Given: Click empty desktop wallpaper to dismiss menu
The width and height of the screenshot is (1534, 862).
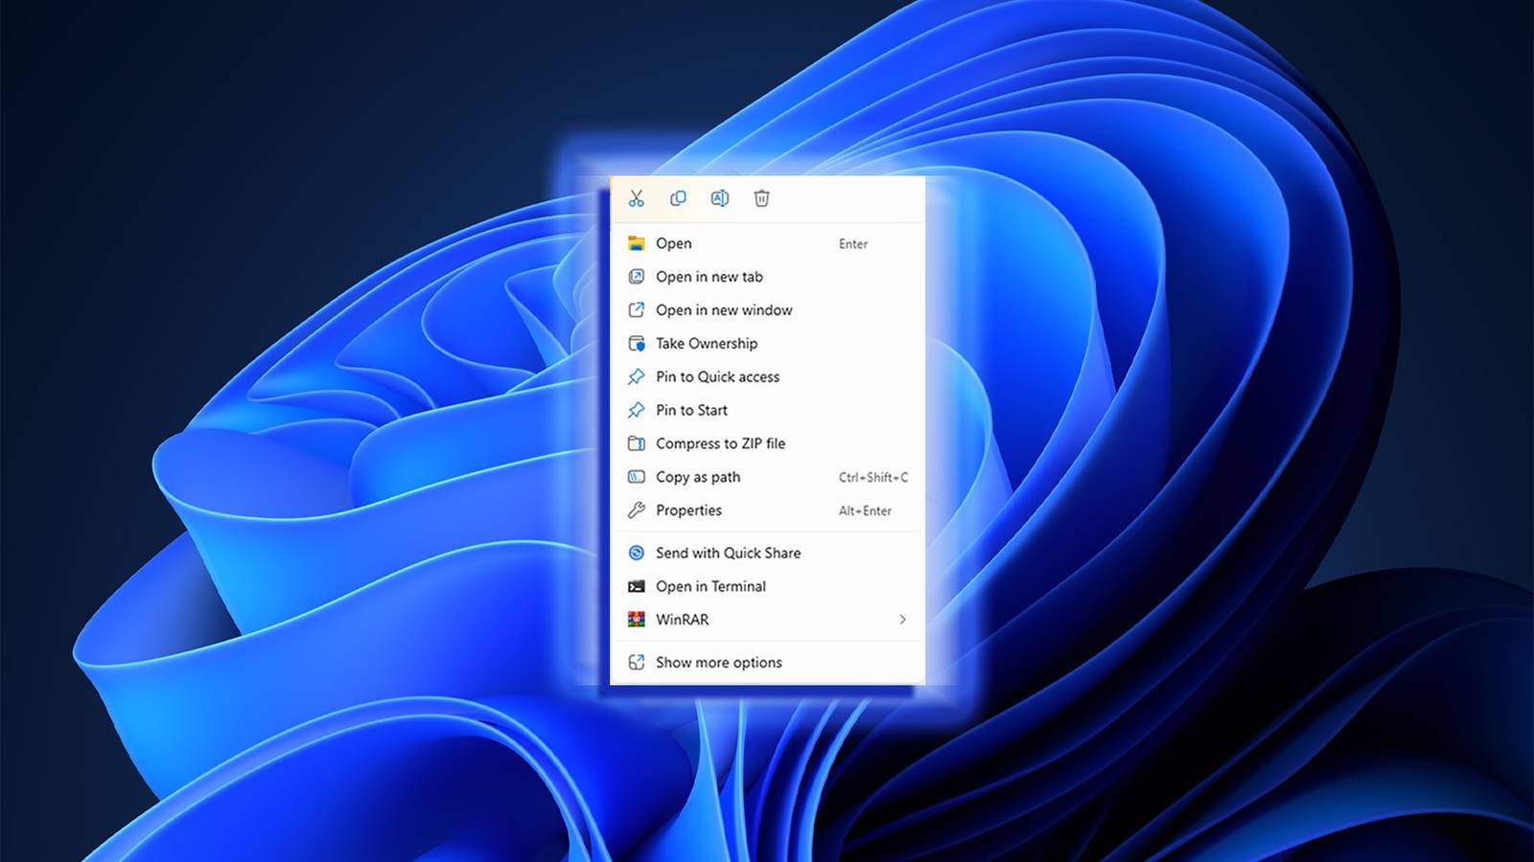Looking at the screenshot, I should (x=240, y=144).
